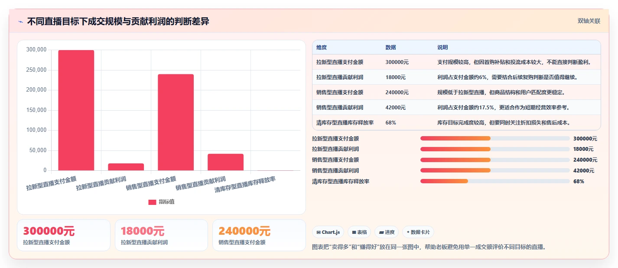Screen dimensions: 618x268
Task: Click the 说明 column header
Action: [x=442, y=47]
